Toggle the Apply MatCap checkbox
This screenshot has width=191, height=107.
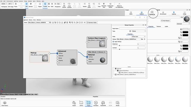[x=113, y=42]
